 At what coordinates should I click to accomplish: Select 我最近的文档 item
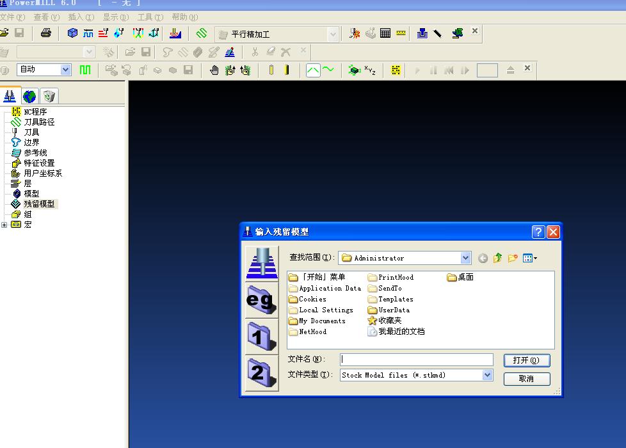pyautogui.click(x=396, y=332)
